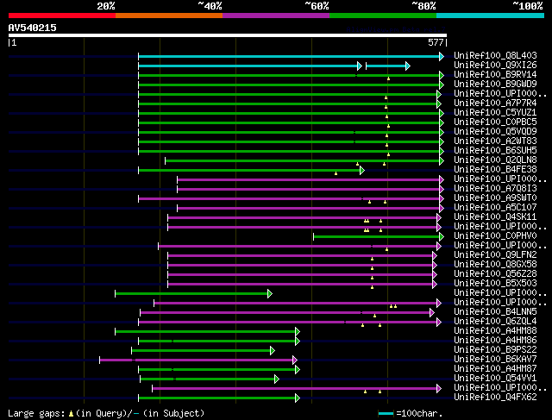Select the UniRef100_Q2QLN8 label
552x420 pixels.
pos(495,160)
